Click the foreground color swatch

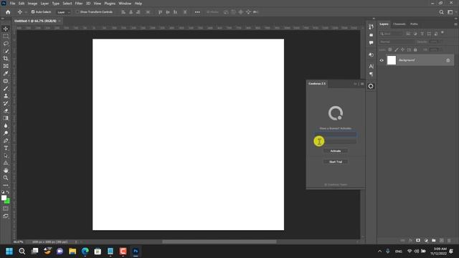pyautogui.click(x=4, y=198)
